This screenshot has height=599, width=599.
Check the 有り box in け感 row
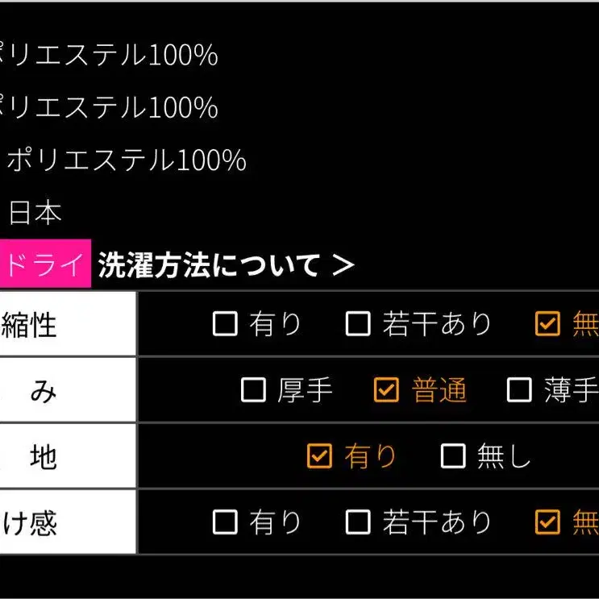(225, 522)
